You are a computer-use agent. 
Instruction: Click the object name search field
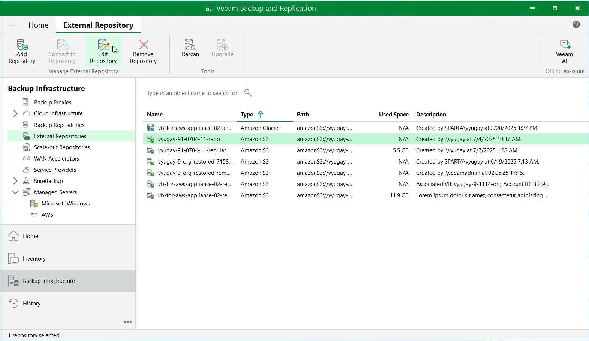[x=192, y=93]
